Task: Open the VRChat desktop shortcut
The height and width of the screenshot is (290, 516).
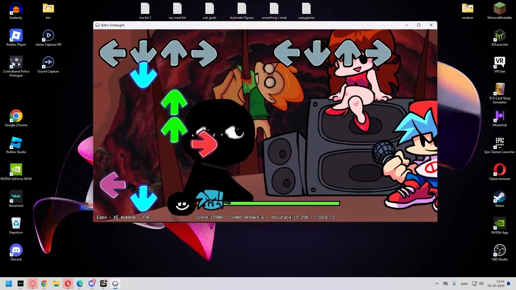Action: click(x=499, y=65)
